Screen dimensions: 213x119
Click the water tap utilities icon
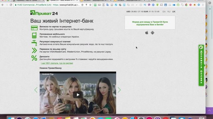tap(34, 43)
